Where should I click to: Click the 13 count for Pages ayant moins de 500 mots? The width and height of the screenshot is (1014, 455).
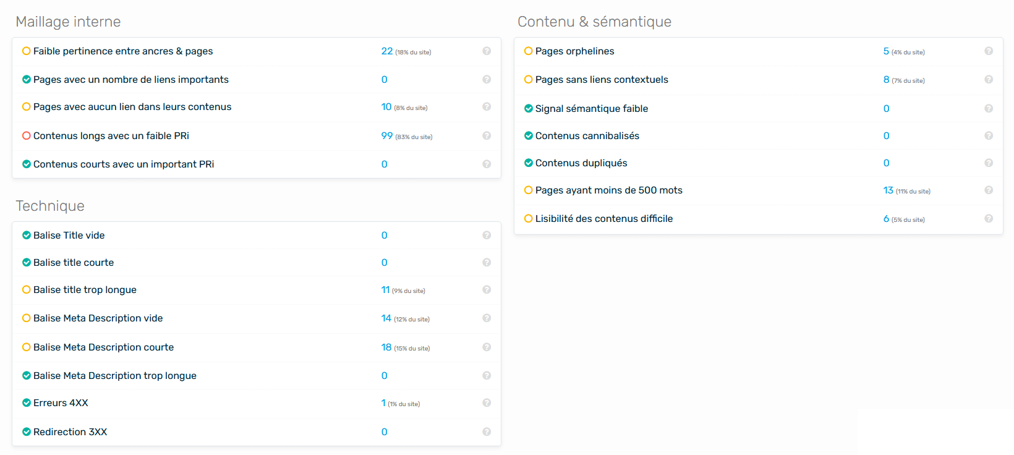888,190
